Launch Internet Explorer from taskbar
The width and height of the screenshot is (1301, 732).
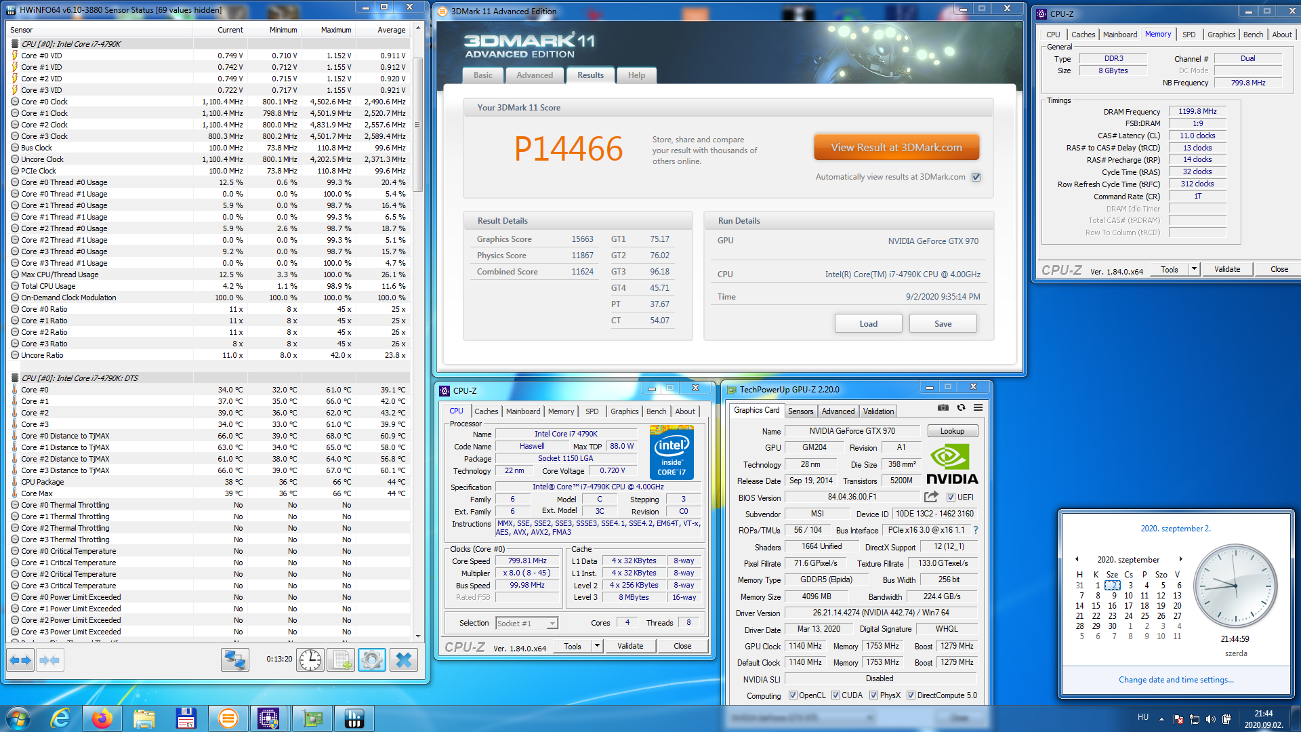[60, 718]
